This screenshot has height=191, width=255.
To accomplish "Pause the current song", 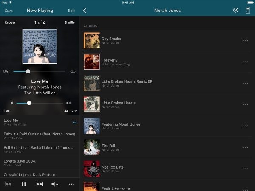I will [24, 184].
